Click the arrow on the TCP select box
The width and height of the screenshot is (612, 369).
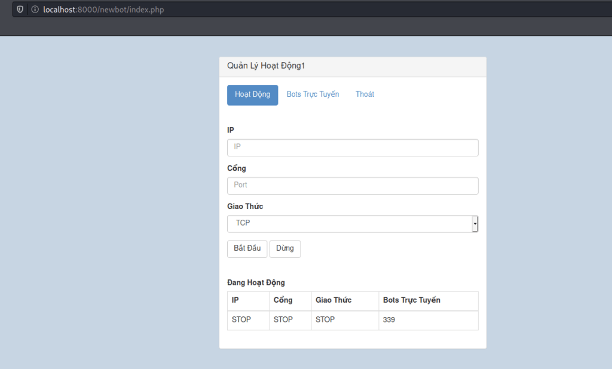coord(475,224)
